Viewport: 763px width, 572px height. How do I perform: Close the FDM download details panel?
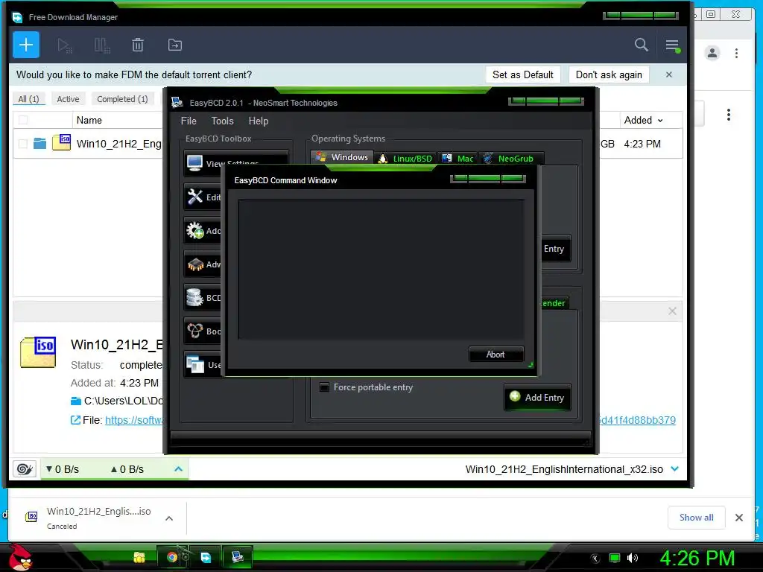point(672,311)
